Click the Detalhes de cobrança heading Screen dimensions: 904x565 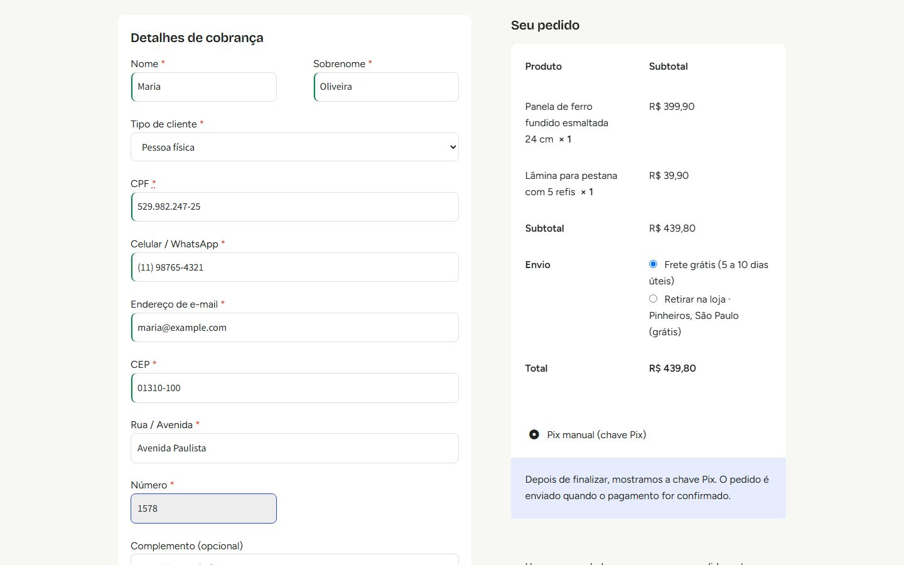point(197,38)
